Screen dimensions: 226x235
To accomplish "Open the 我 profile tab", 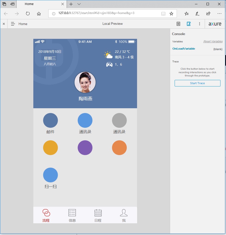I will coord(124,215).
